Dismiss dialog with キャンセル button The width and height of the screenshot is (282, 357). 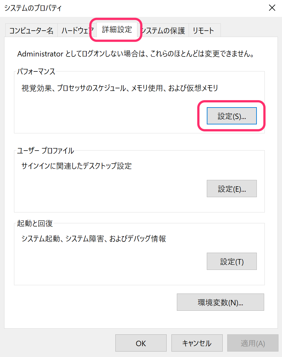coord(197,343)
